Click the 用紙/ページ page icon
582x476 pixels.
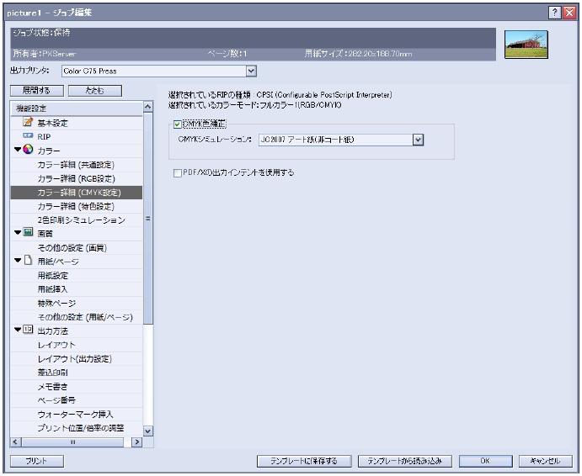[x=28, y=261]
